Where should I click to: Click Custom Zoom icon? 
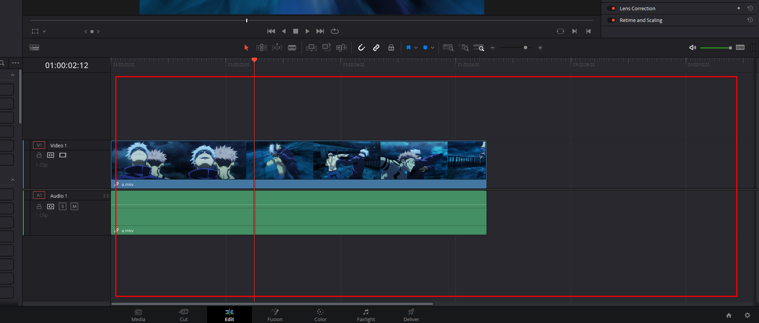coord(479,48)
